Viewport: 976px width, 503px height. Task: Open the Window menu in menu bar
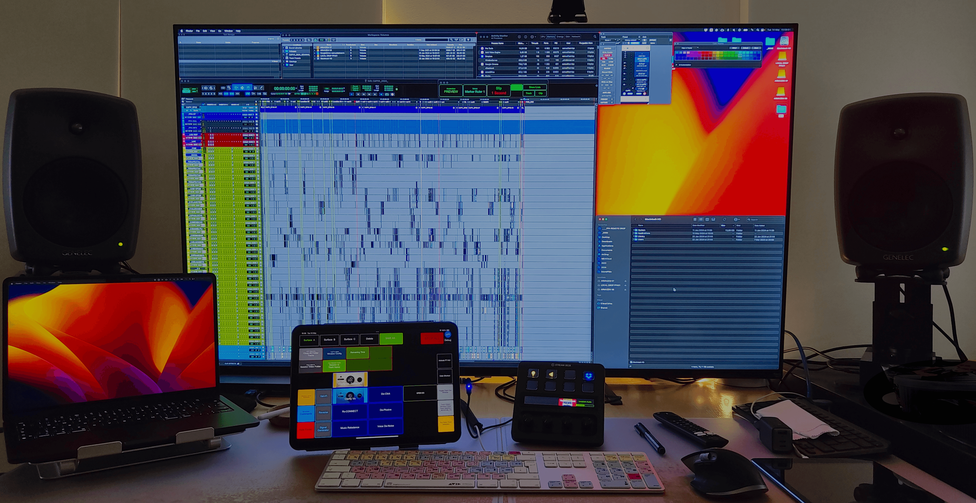tap(228, 31)
